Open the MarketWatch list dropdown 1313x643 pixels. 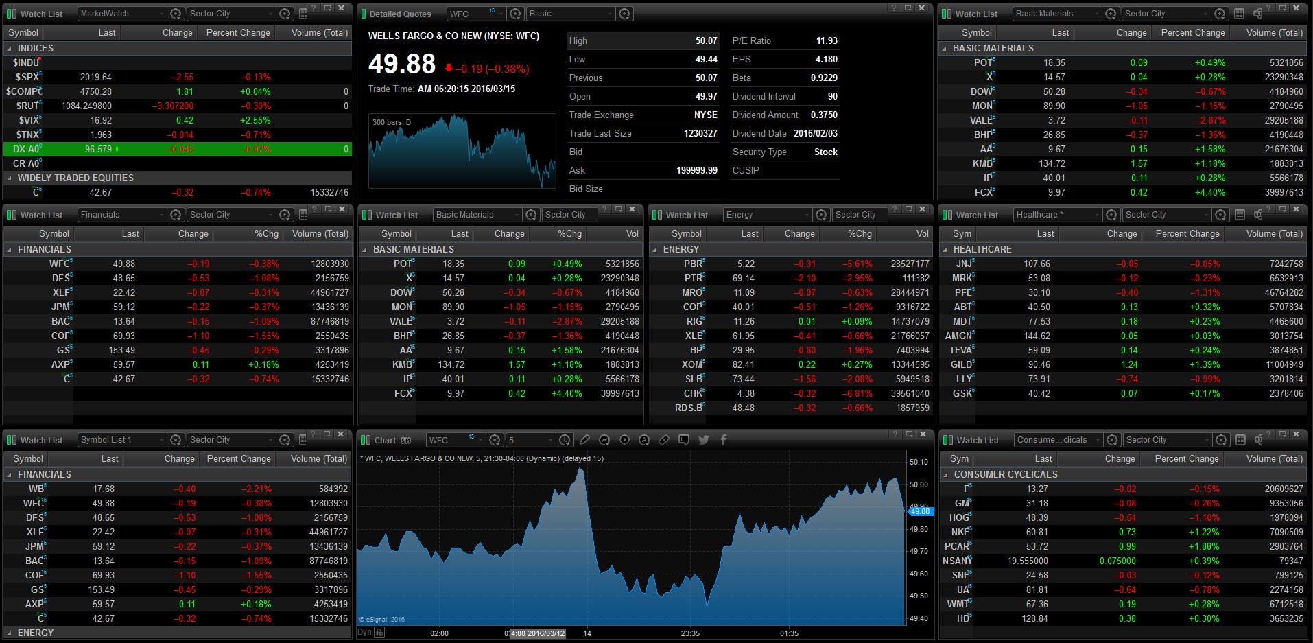[x=122, y=14]
